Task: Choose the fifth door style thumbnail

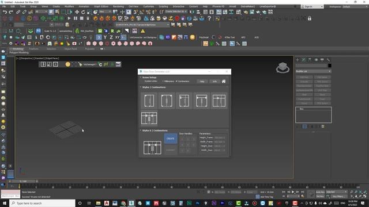Action: point(219,101)
